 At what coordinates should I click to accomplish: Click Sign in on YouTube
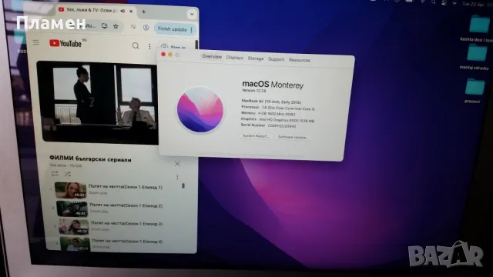tap(174, 47)
